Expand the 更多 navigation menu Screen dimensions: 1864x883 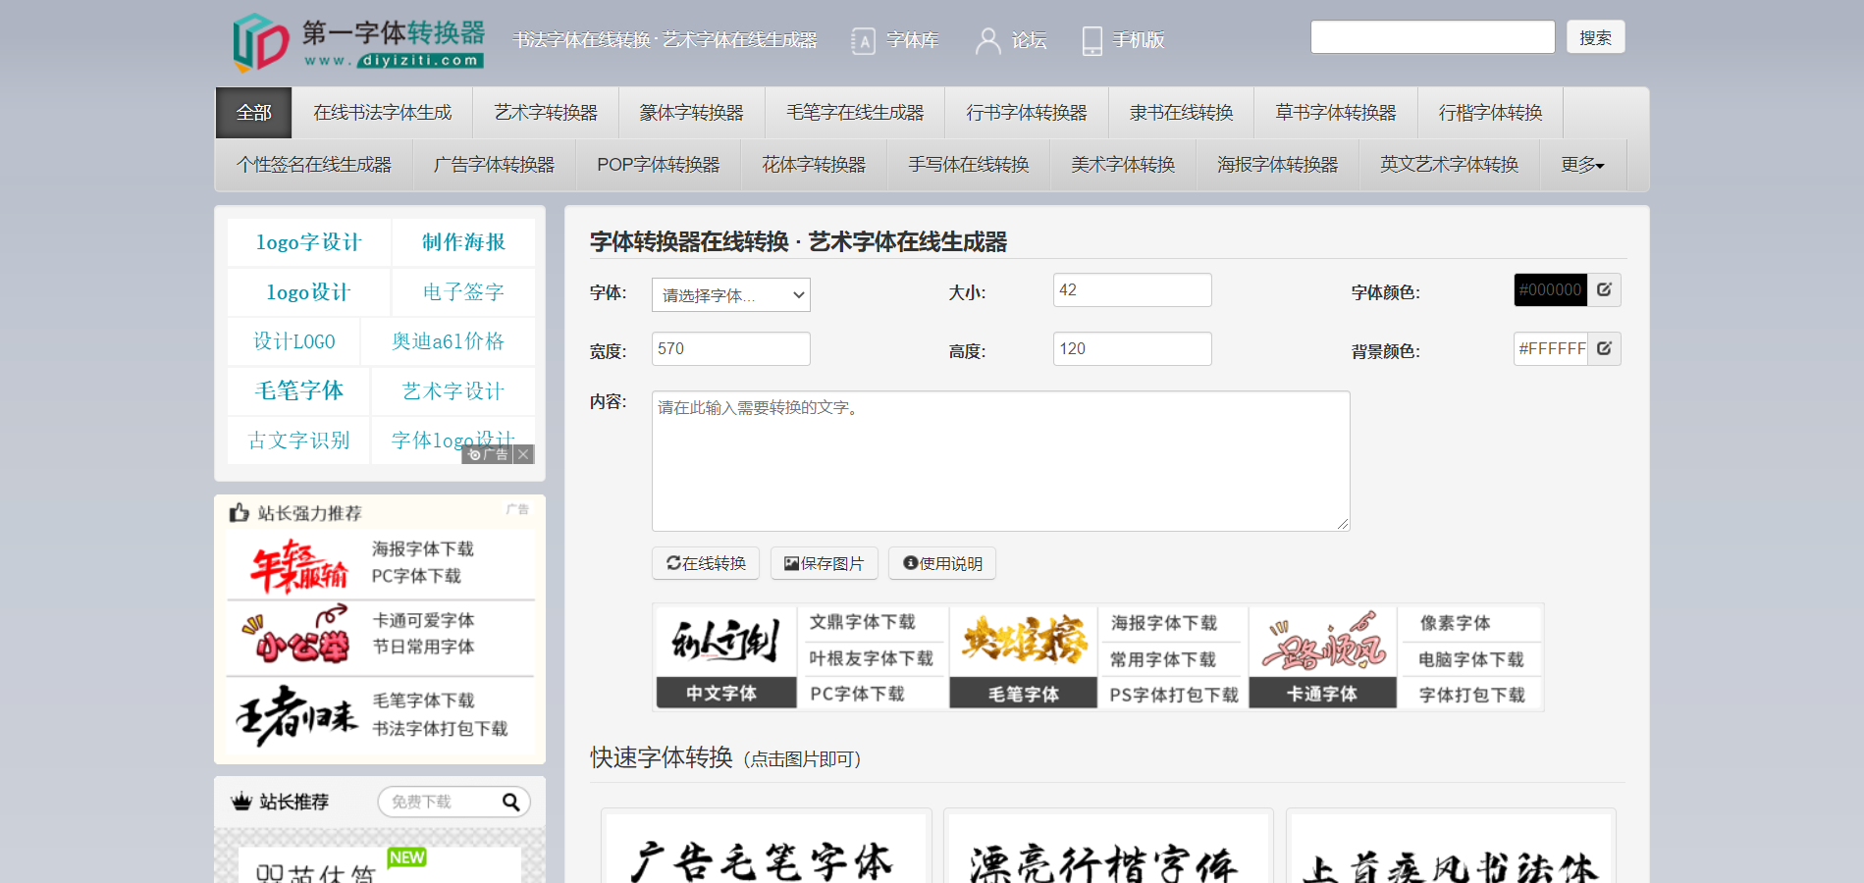1582,165
